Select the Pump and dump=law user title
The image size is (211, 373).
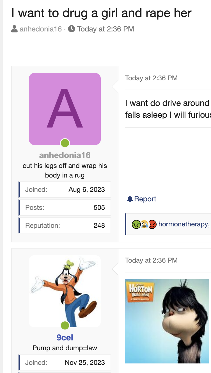point(65,348)
